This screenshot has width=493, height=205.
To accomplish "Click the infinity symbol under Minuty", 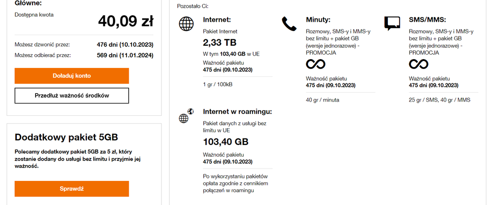I will point(316,64).
